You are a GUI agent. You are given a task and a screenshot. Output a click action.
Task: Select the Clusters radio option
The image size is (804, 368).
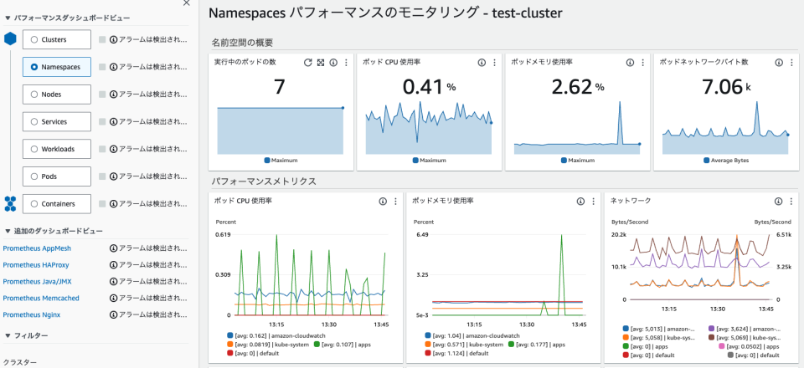(34, 39)
